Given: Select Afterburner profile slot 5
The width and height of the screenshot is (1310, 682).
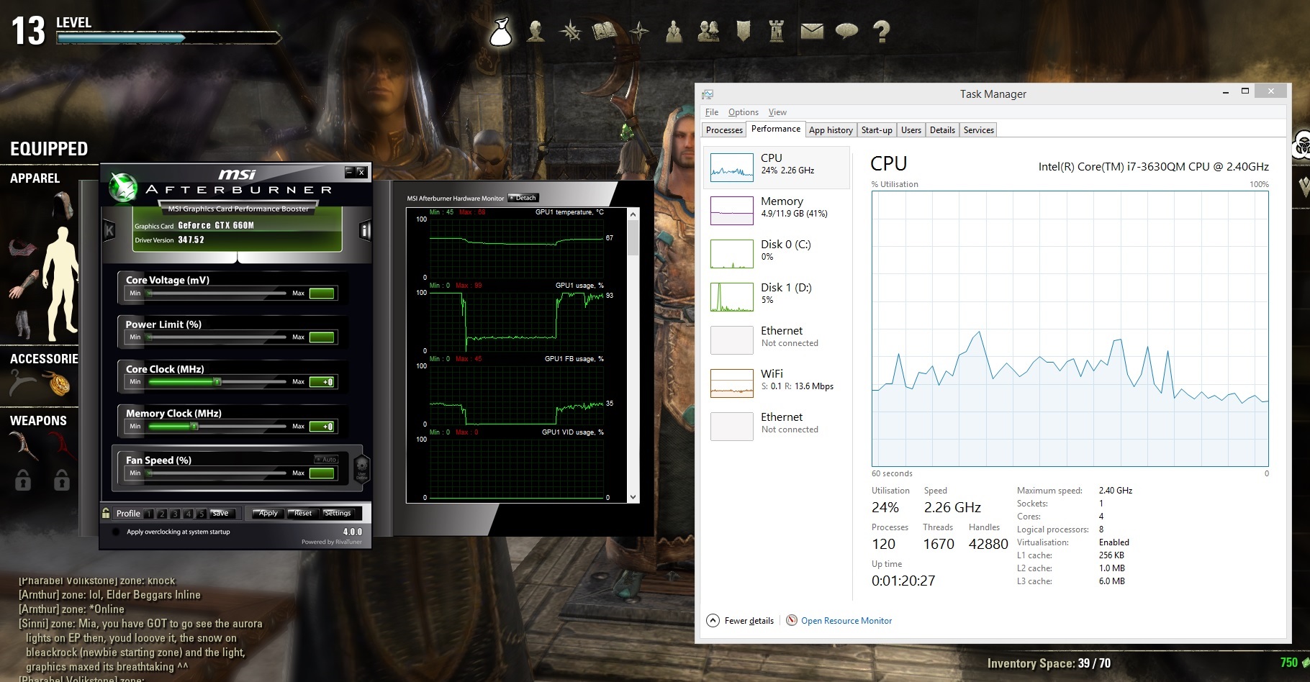Looking at the screenshot, I should [x=202, y=514].
